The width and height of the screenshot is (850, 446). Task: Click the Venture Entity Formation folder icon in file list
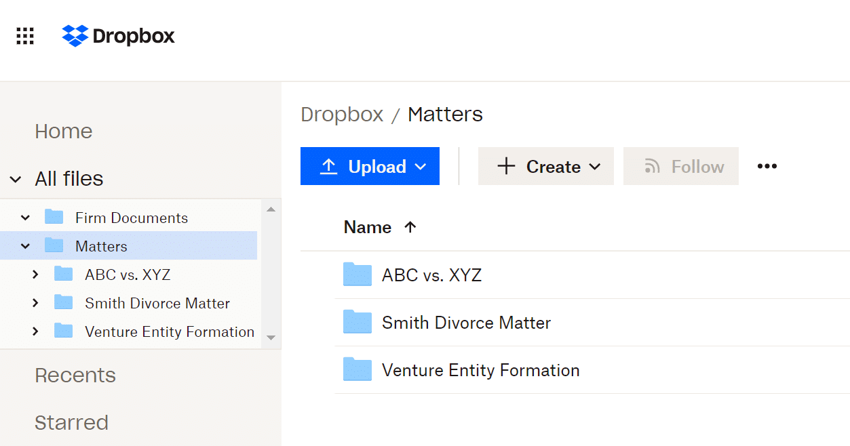click(358, 369)
